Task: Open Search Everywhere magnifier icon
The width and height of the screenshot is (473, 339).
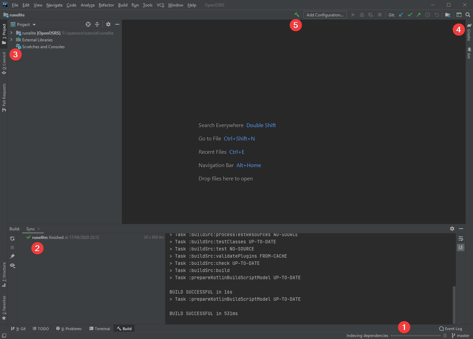Action: [x=468, y=15]
